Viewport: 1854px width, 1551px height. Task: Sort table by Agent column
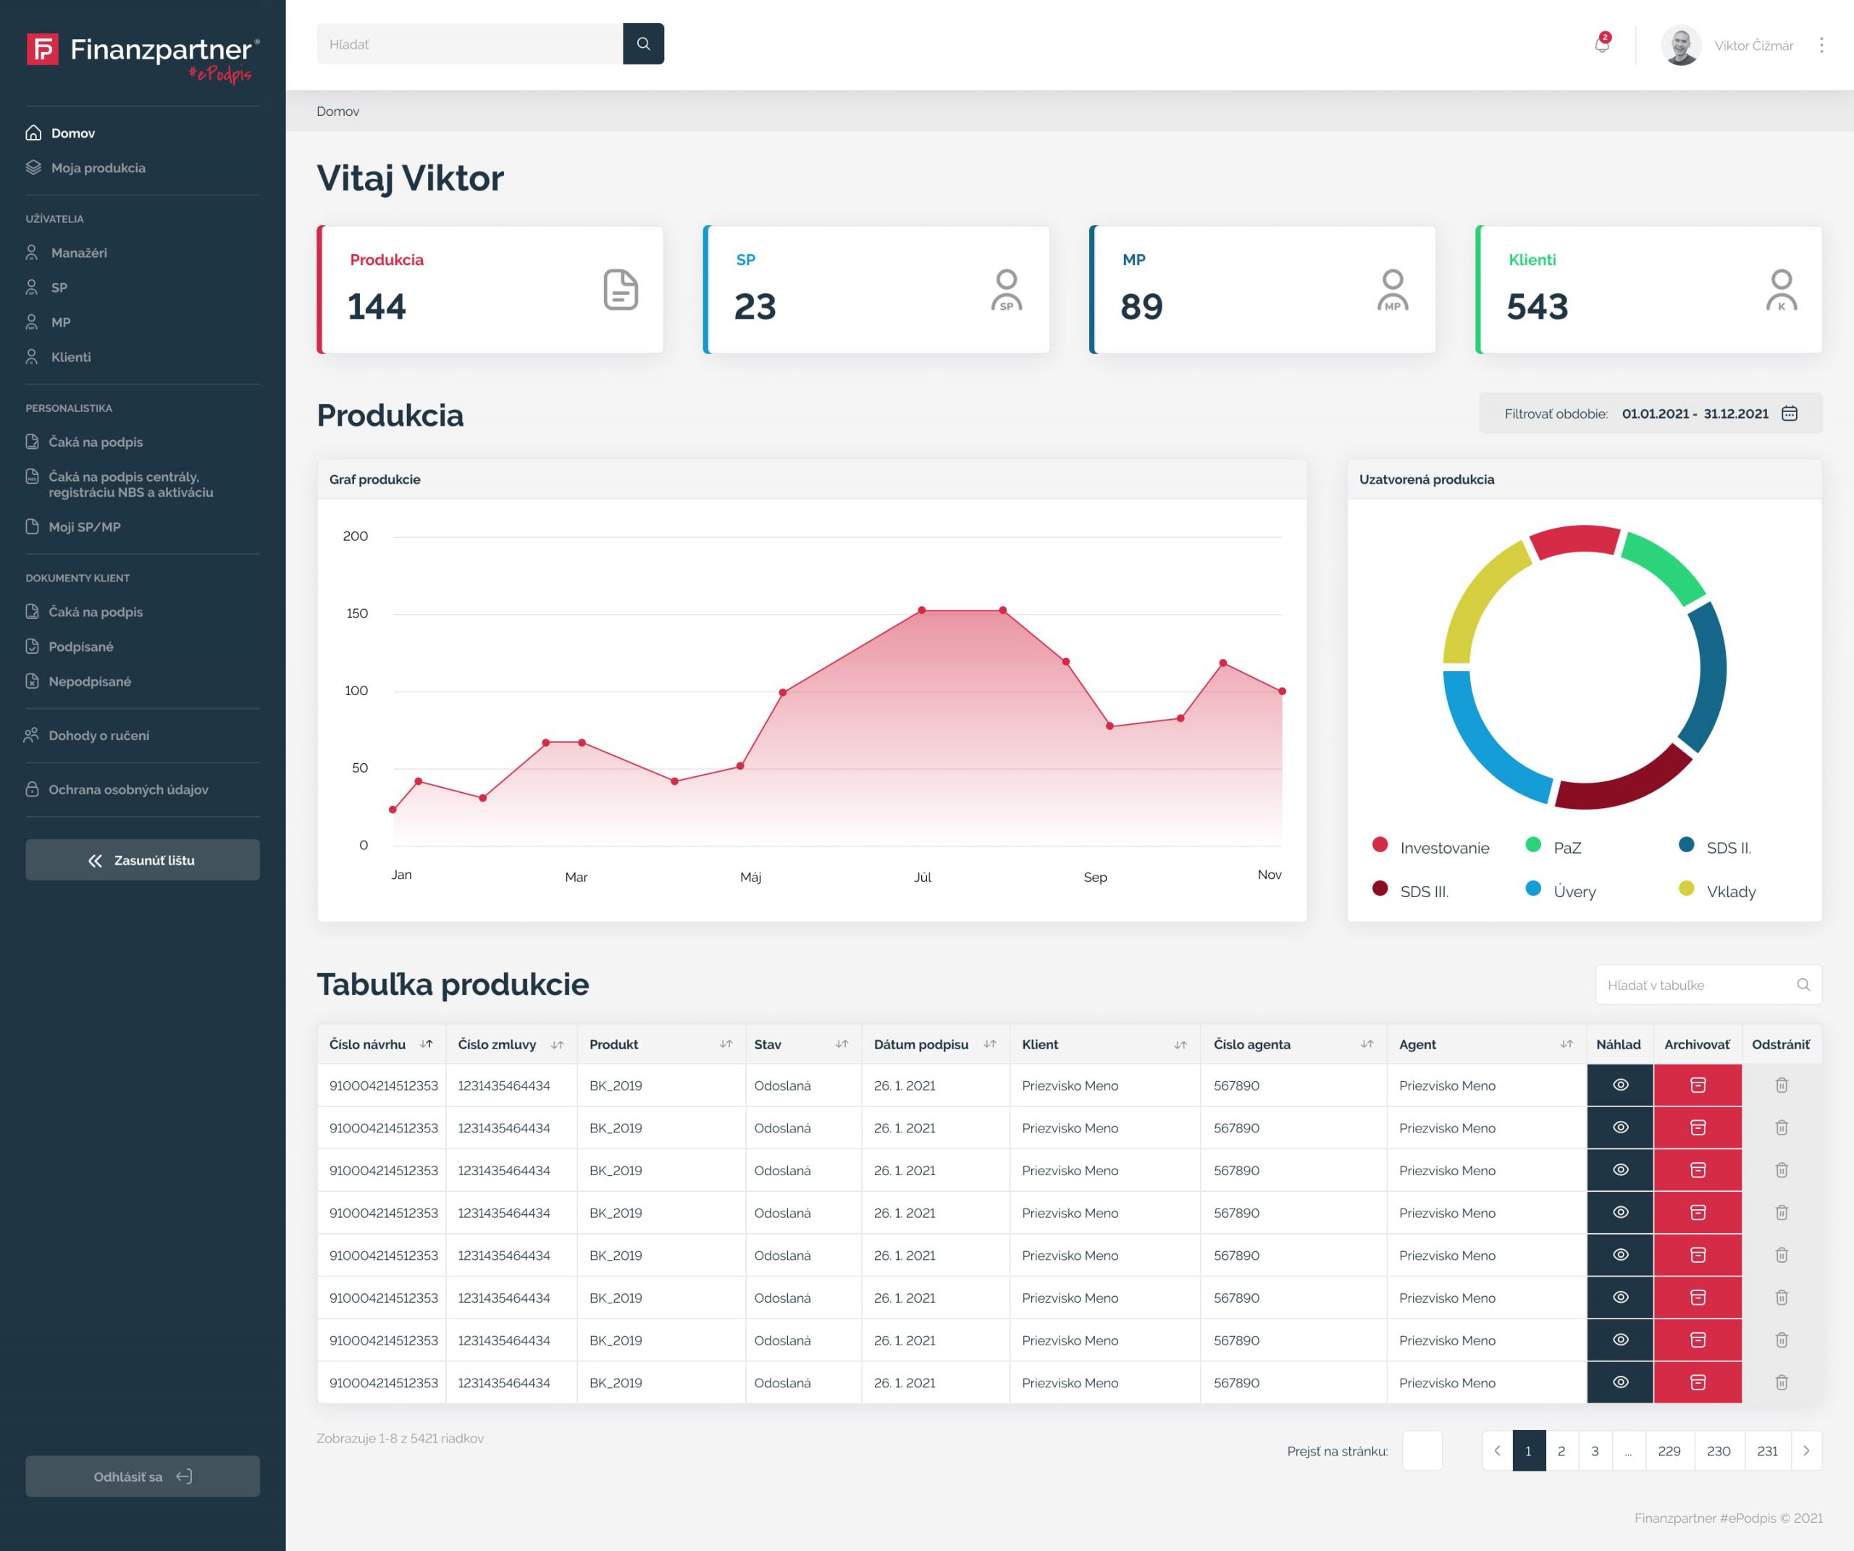1566,1044
